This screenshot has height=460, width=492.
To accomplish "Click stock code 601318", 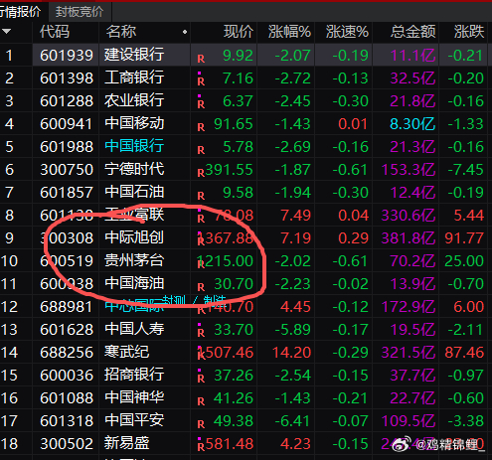I will click(x=67, y=421).
